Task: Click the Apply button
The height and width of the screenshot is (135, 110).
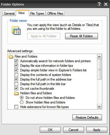Action: pos(97,130)
